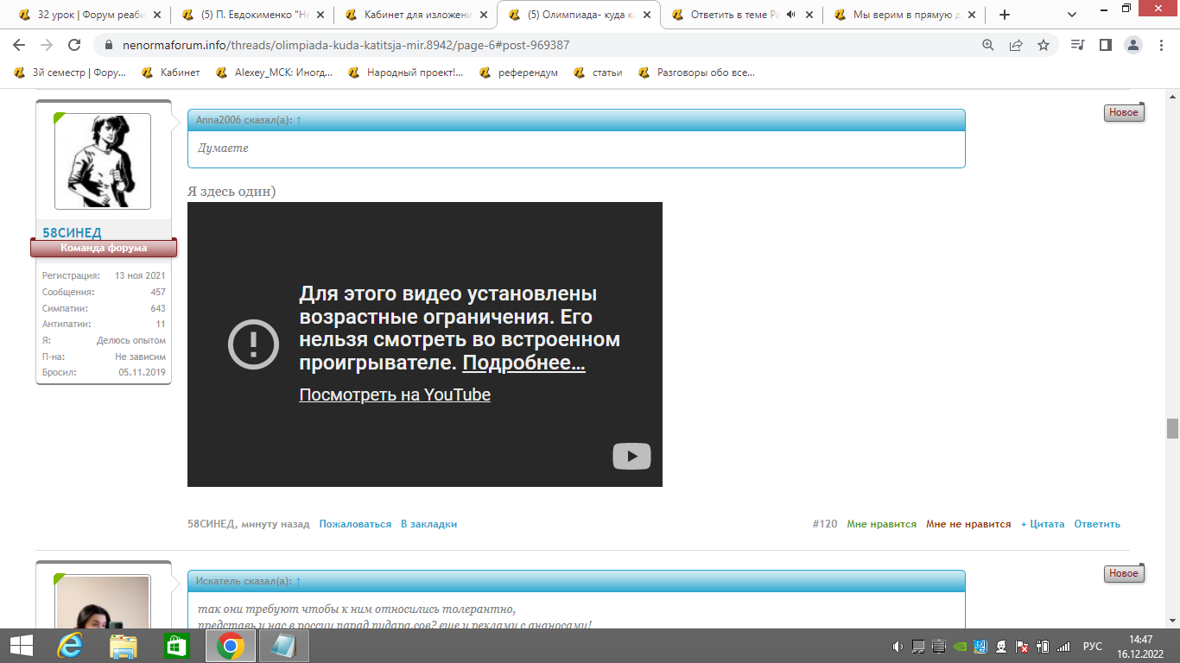Open the Windows Start menu
The image size is (1180, 663).
[x=21, y=646]
